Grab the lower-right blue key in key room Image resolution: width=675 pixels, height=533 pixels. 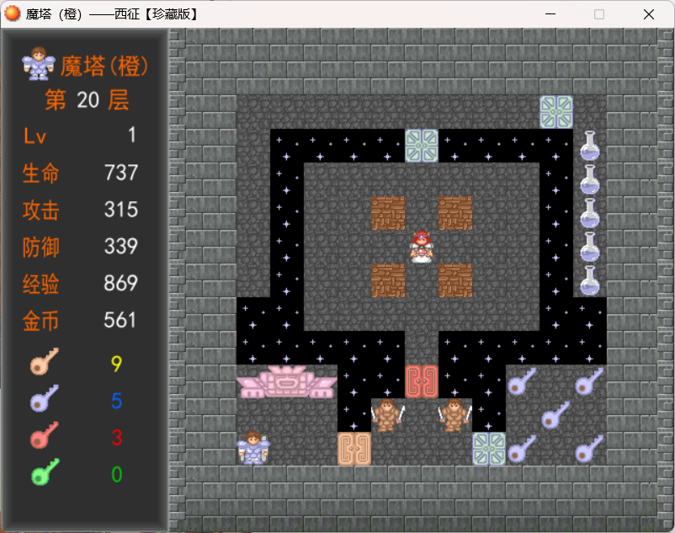590,449
